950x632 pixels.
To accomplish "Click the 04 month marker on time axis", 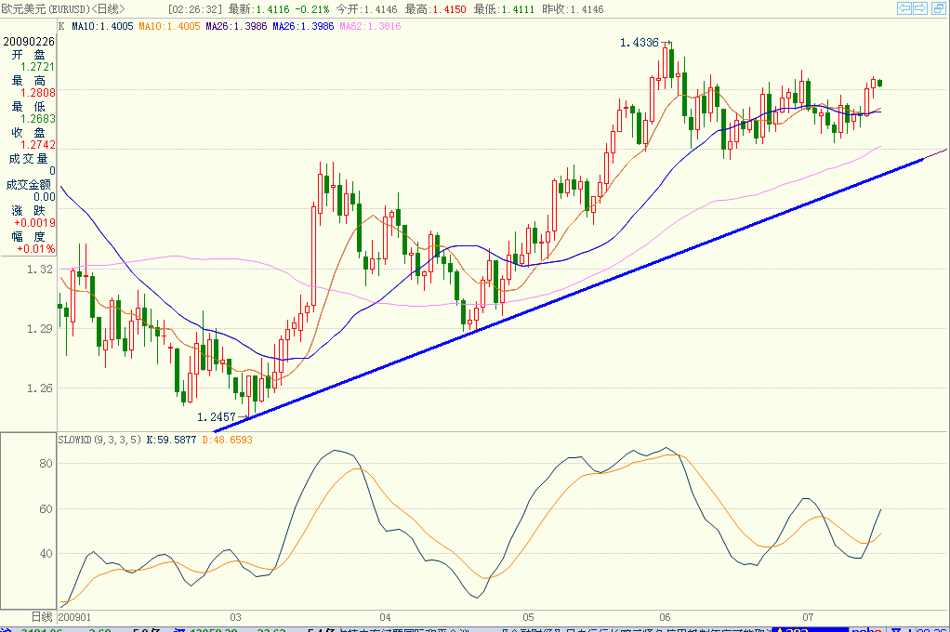I will (386, 617).
